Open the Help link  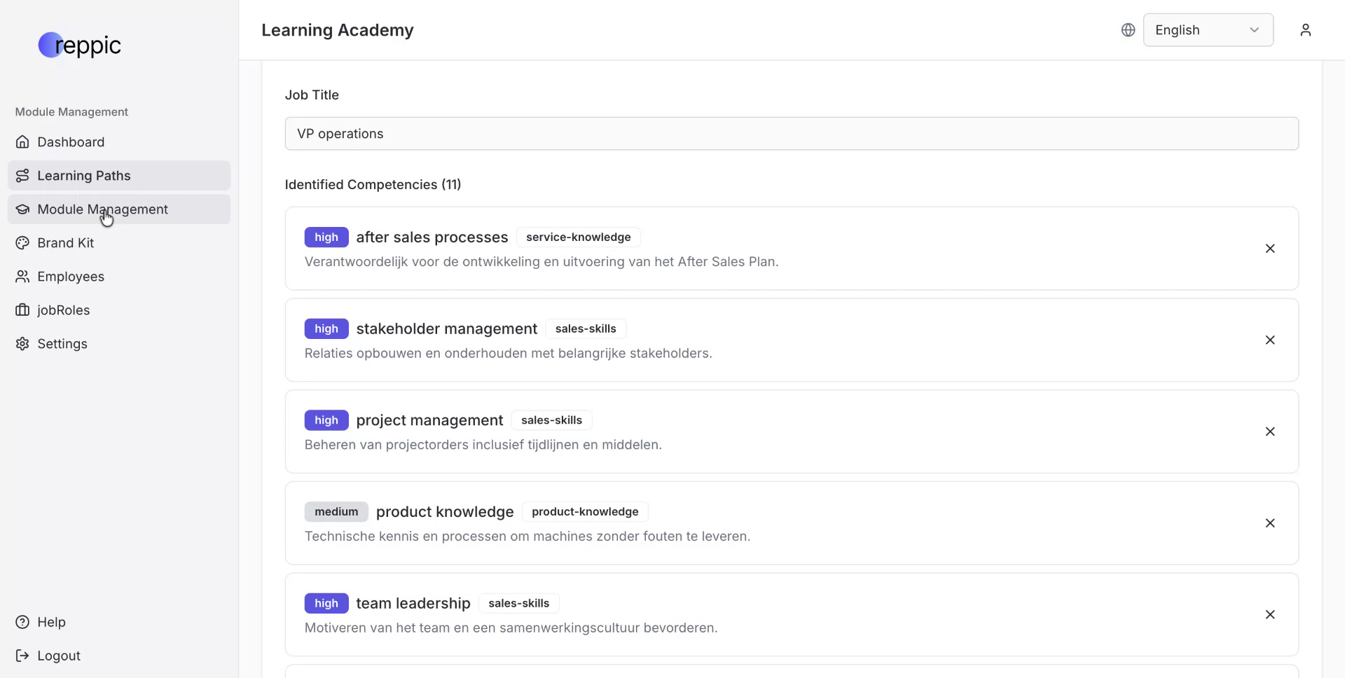(x=51, y=622)
